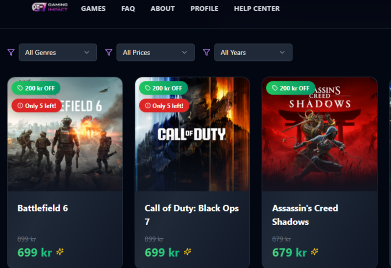This screenshot has height=268, width=391.
Task: Click the filter funnel icon beside All Years
Action: (x=207, y=52)
